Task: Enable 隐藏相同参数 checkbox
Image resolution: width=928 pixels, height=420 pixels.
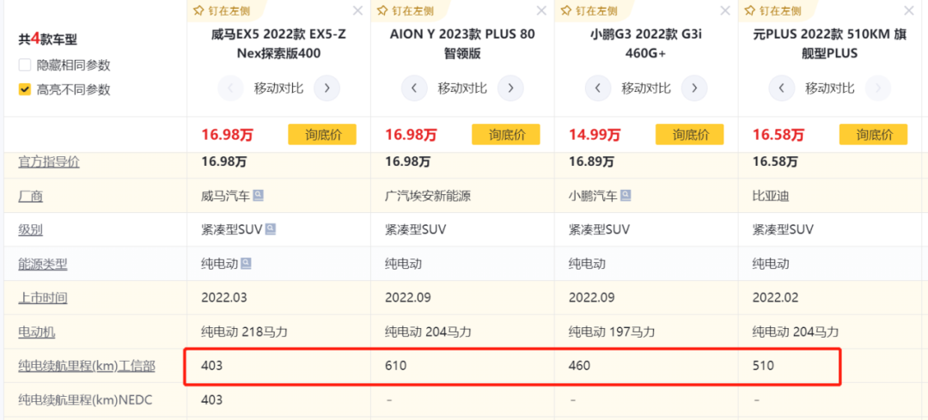Action: (24, 65)
